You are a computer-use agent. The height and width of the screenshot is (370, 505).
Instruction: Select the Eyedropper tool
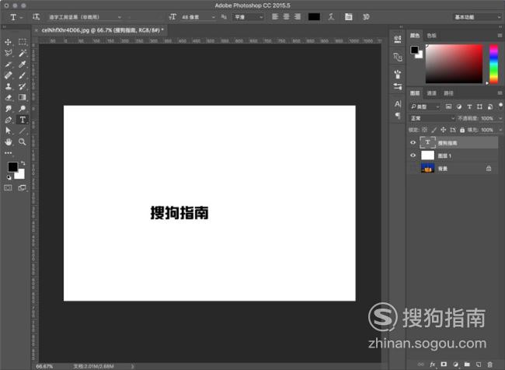pos(23,65)
